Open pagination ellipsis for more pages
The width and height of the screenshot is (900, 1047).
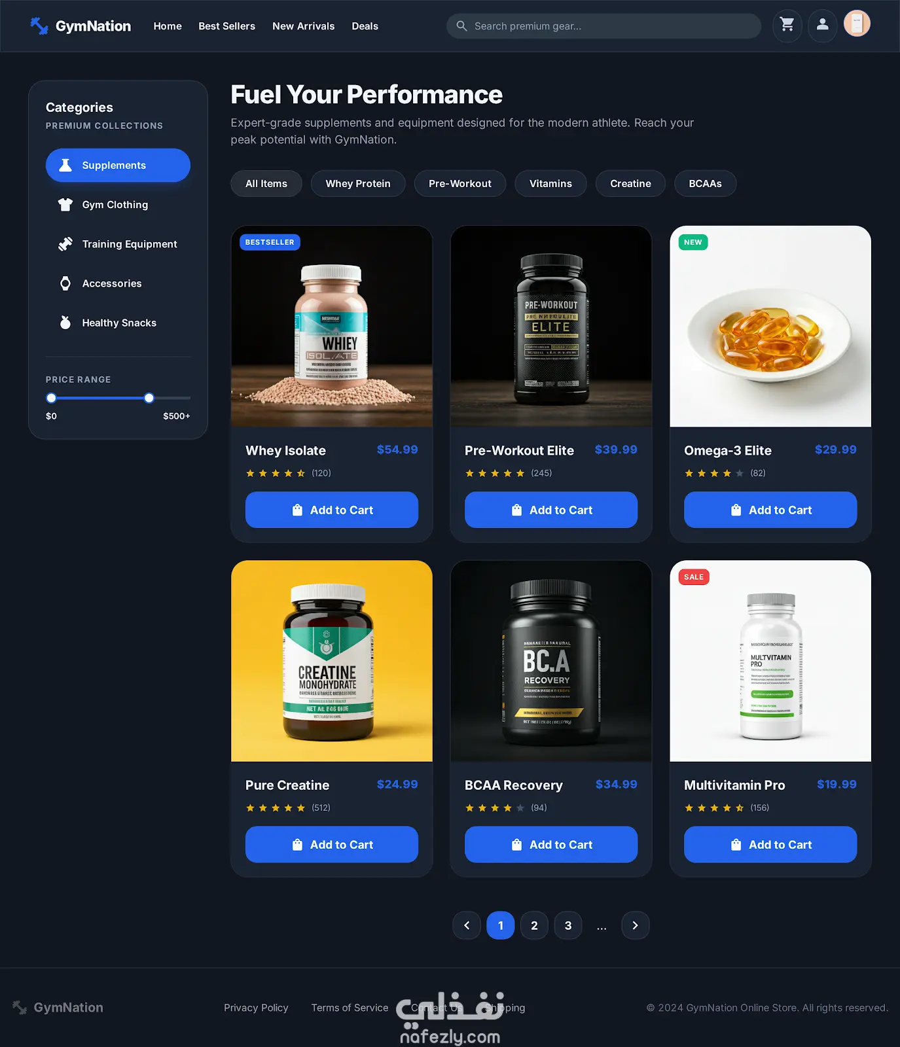(x=602, y=926)
